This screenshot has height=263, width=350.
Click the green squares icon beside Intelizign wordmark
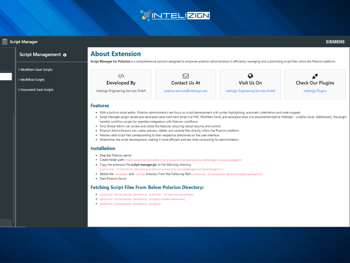[x=145, y=15]
